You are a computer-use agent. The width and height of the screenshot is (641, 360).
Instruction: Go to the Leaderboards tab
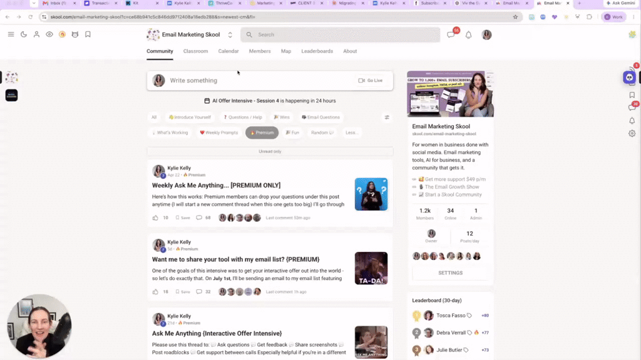pos(317,51)
